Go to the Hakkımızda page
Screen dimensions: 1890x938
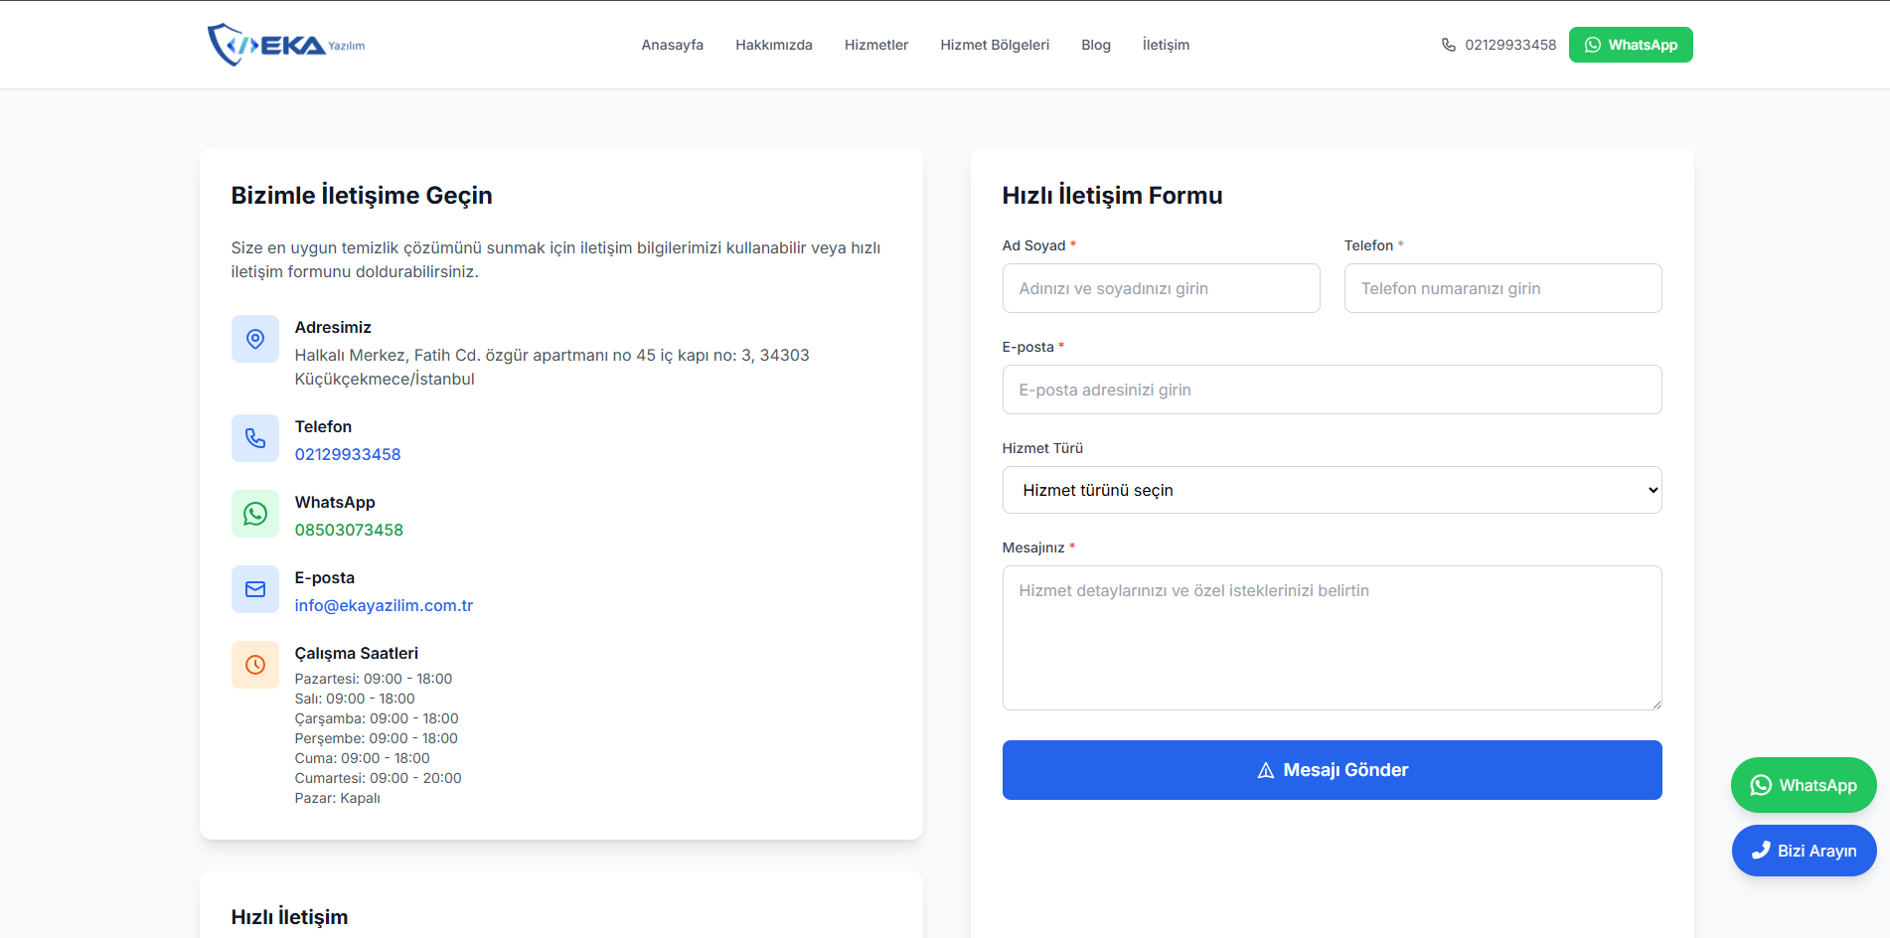pyautogui.click(x=773, y=45)
